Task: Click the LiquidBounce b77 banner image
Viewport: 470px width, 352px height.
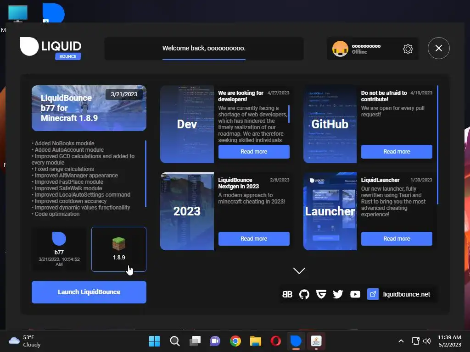Action: (89, 108)
